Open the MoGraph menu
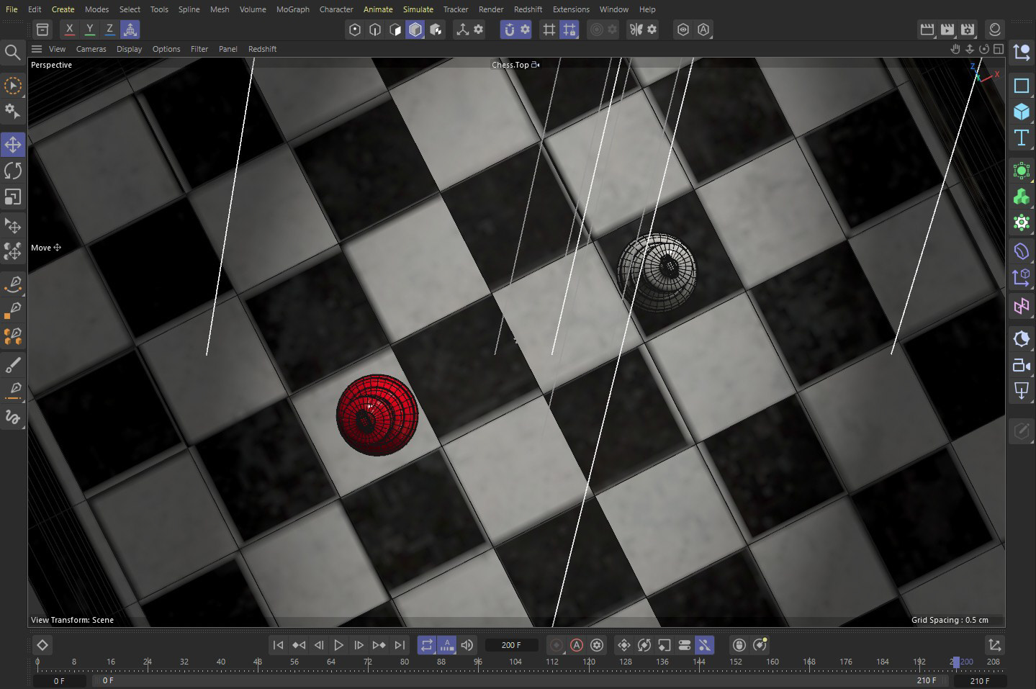 [x=293, y=9]
